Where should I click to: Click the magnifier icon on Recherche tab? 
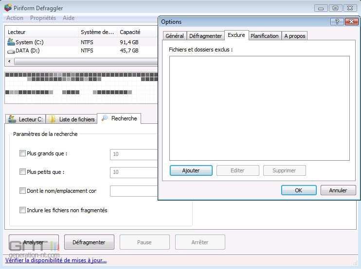point(105,118)
